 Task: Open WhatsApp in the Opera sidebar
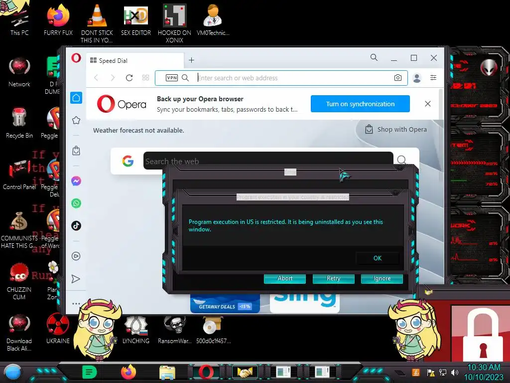pyautogui.click(x=76, y=203)
